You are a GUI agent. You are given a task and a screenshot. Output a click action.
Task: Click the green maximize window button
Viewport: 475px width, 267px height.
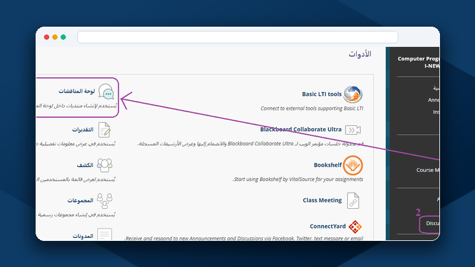(64, 37)
